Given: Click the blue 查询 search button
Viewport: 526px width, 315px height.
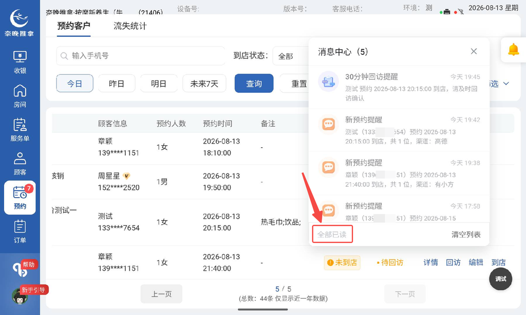Looking at the screenshot, I should pos(254,84).
